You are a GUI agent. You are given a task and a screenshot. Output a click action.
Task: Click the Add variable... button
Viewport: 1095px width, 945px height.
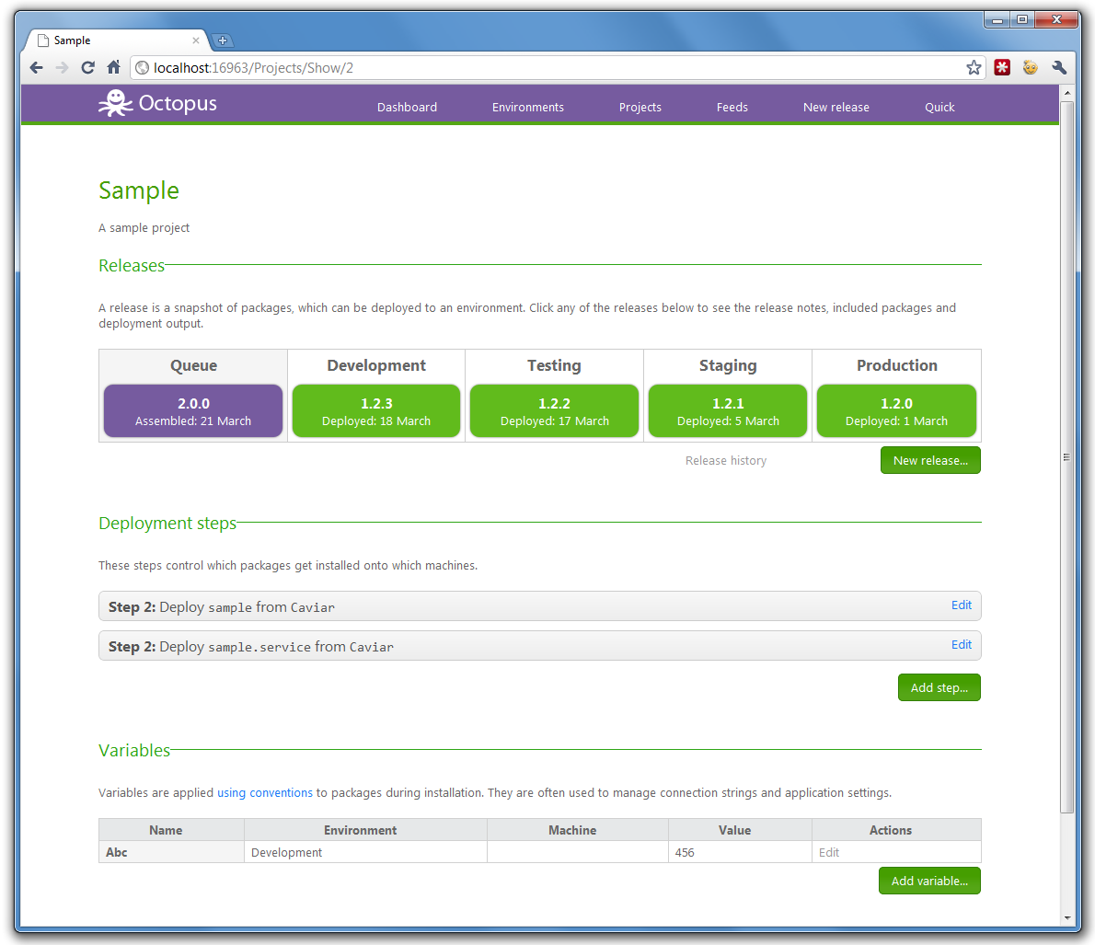point(929,881)
